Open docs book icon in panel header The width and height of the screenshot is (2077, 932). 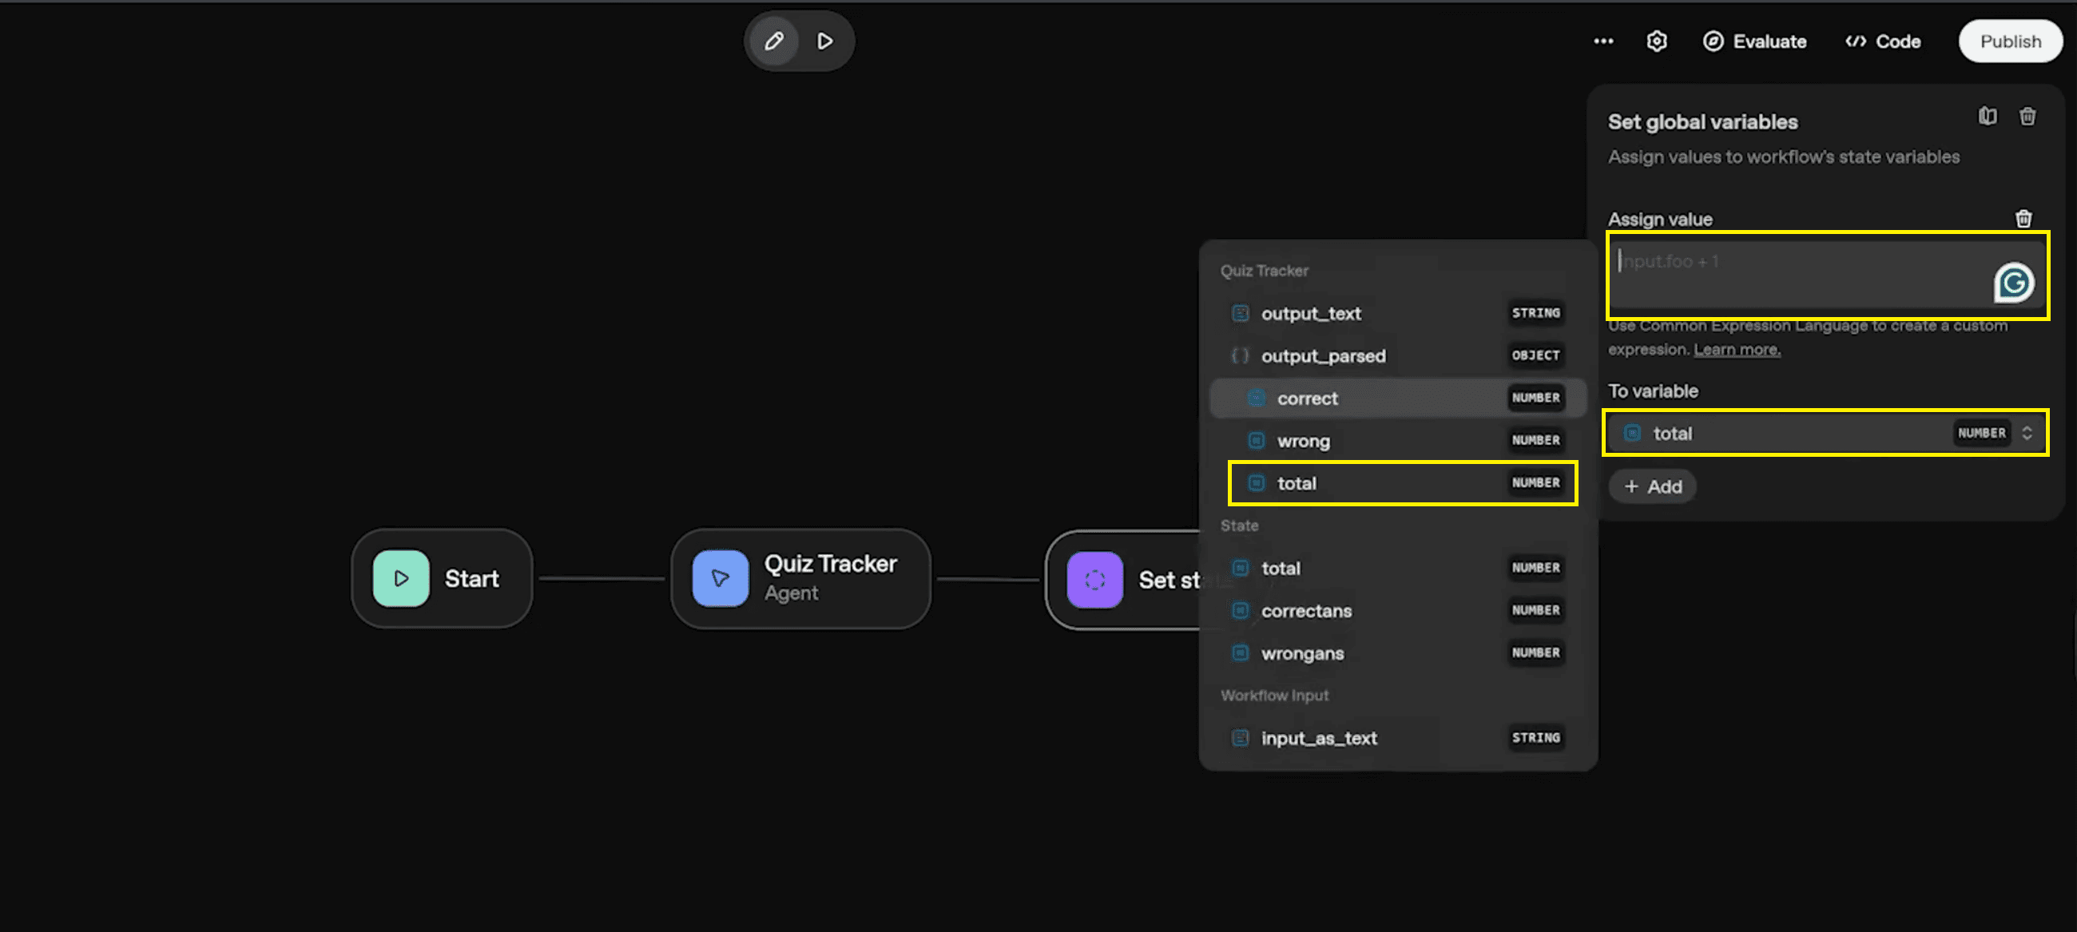1988,116
